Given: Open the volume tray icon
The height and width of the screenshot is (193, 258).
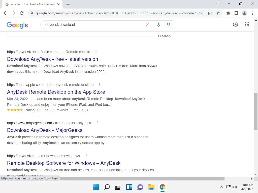Looking at the screenshot, I should 235,187.
